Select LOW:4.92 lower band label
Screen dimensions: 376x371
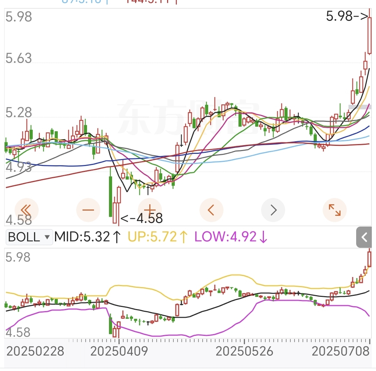pyautogui.click(x=231, y=237)
